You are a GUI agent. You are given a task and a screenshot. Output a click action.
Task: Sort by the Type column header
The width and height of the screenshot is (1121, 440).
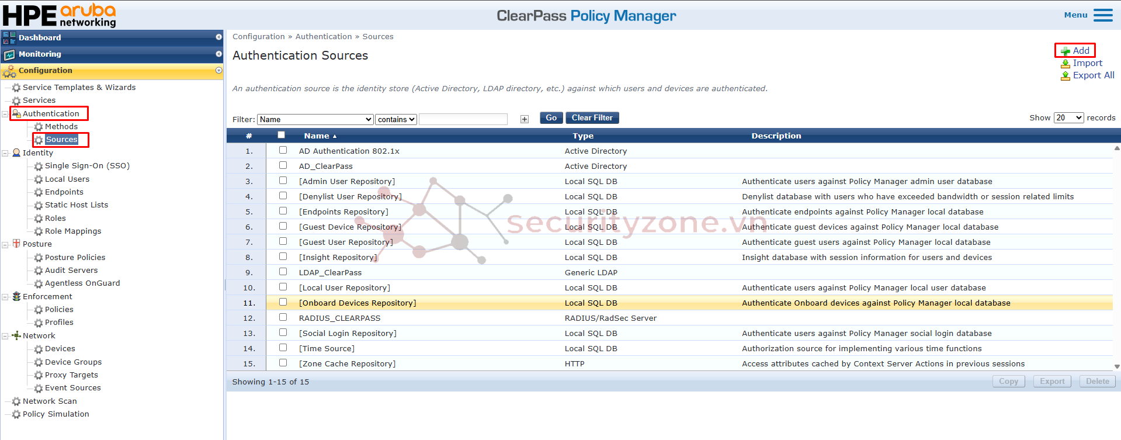pyautogui.click(x=582, y=136)
